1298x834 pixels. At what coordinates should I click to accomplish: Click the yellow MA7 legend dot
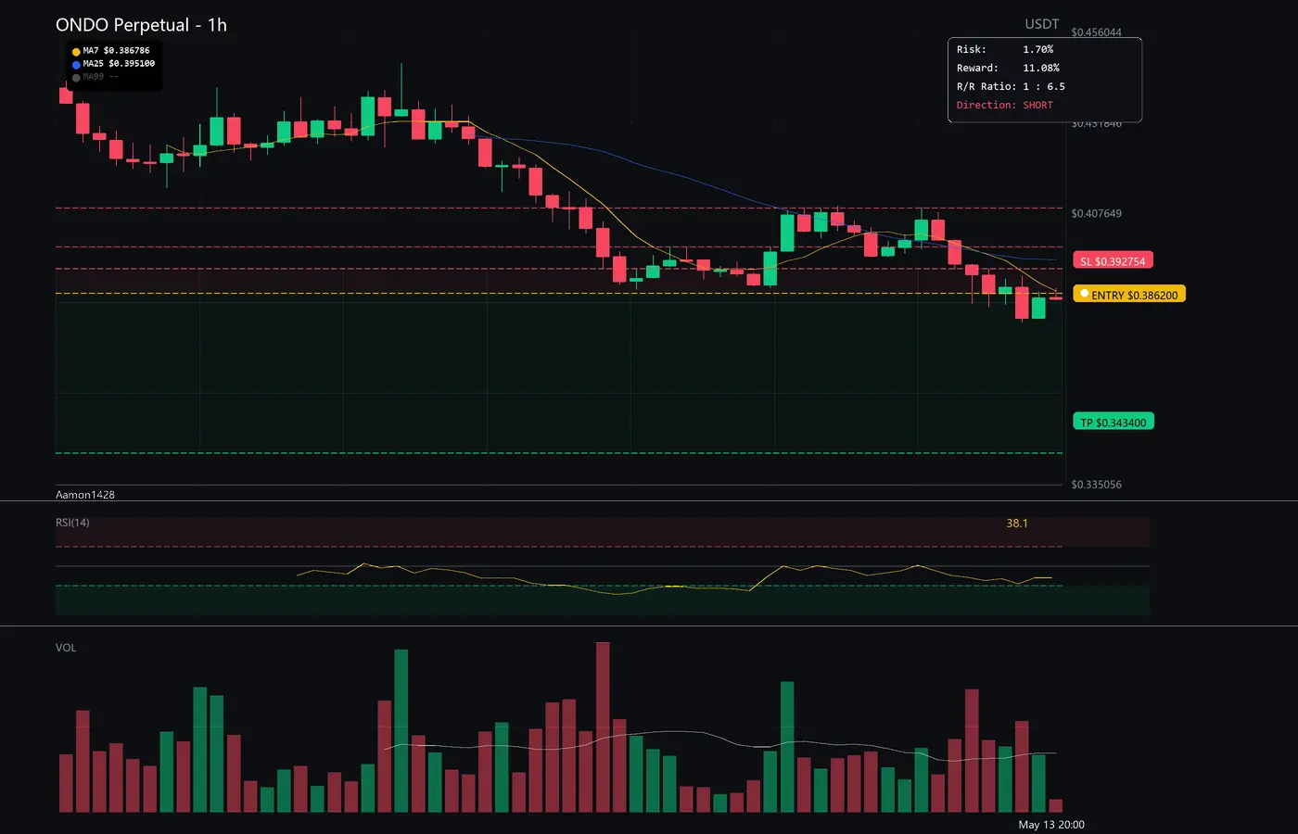(x=76, y=52)
